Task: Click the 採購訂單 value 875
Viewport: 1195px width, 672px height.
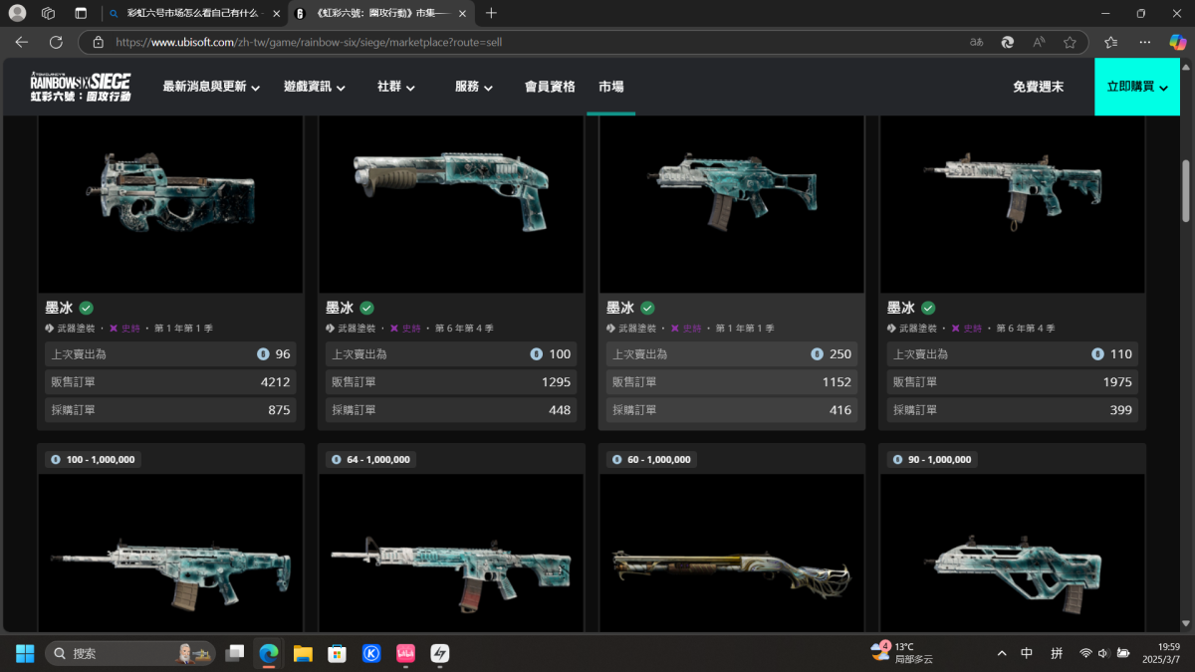Action: pos(279,410)
